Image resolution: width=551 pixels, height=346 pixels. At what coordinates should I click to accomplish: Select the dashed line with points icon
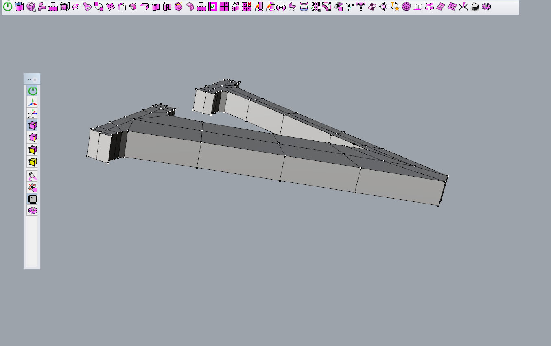coord(350,7)
